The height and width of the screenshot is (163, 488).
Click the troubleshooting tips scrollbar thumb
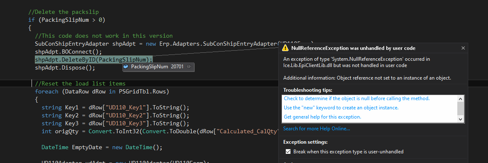pyautogui.click(x=461, y=109)
